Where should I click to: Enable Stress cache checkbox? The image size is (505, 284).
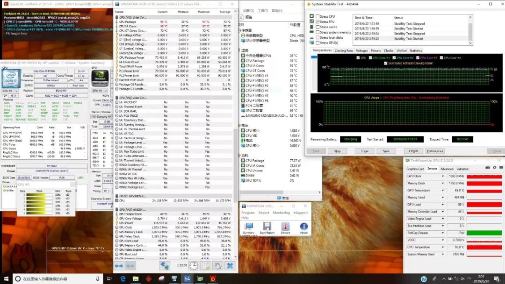tap(317, 27)
